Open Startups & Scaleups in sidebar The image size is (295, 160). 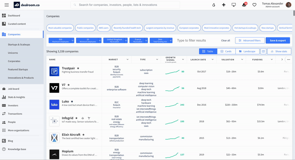point(19,45)
